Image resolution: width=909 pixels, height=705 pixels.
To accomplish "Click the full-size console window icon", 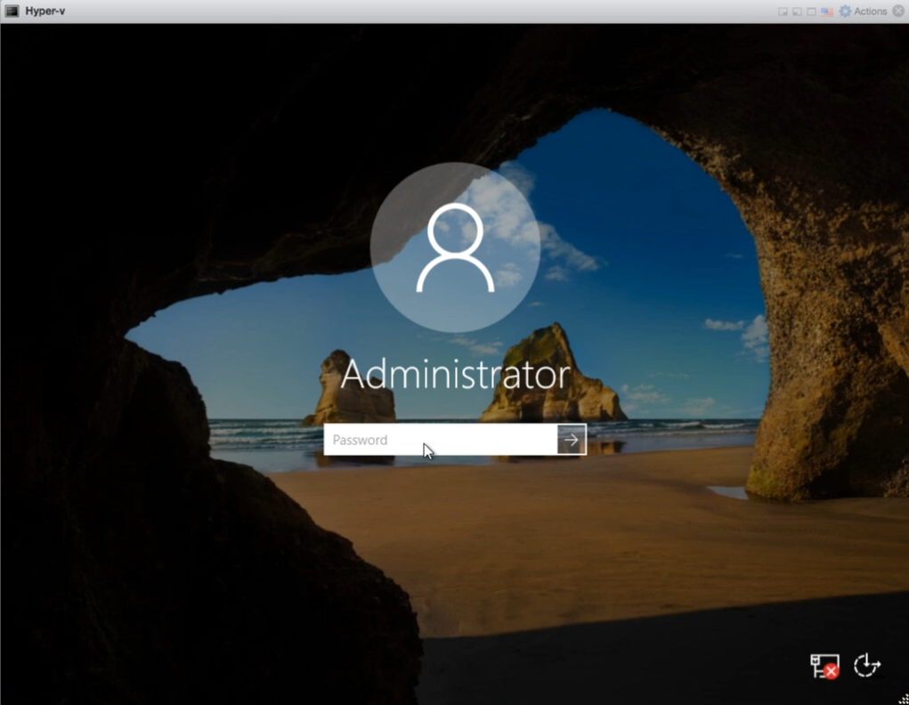I will point(812,12).
